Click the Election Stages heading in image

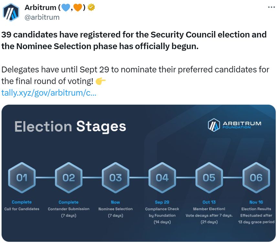click(x=70, y=126)
